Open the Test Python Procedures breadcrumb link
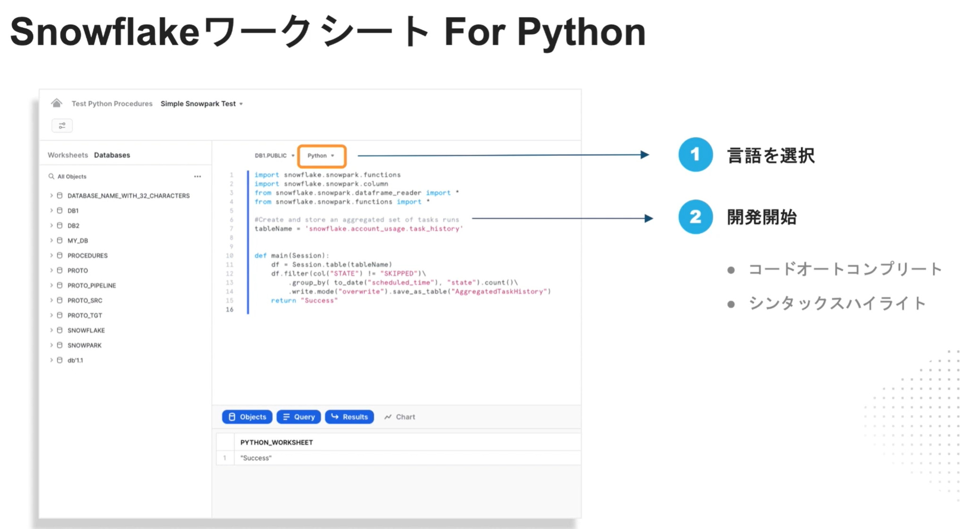The width and height of the screenshot is (960, 529). [x=111, y=103]
